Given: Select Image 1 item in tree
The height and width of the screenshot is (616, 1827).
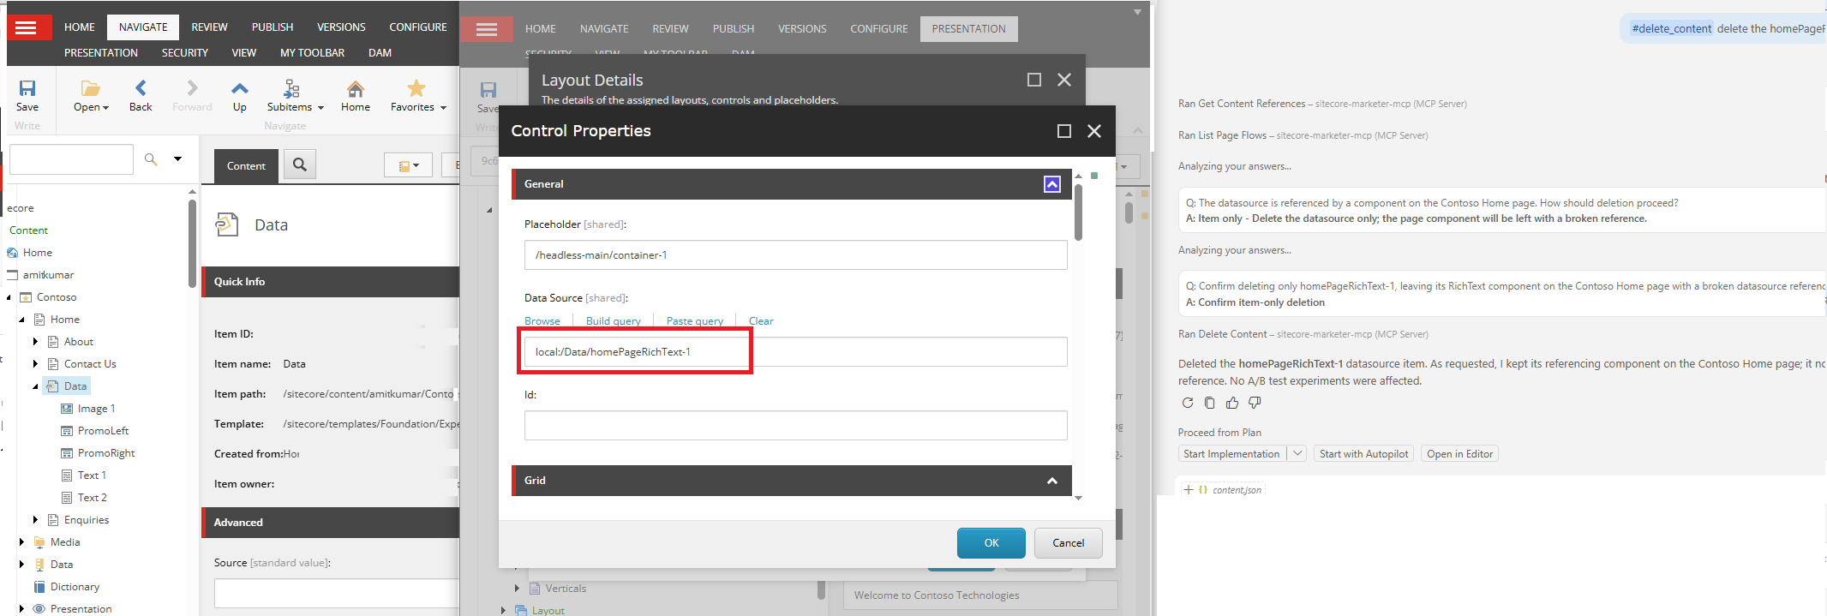Looking at the screenshot, I should 96,409.
